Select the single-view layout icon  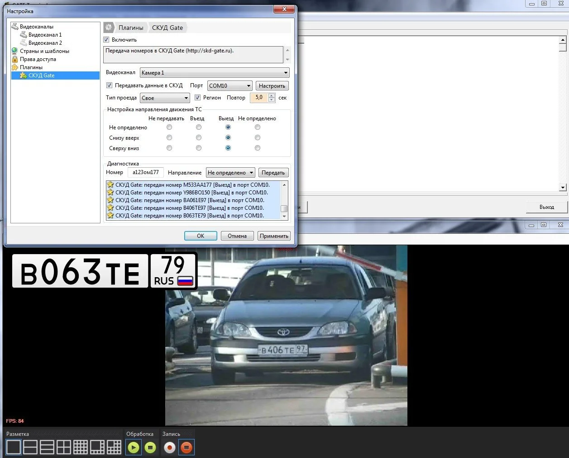pyautogui.click(x=14, y=447)
